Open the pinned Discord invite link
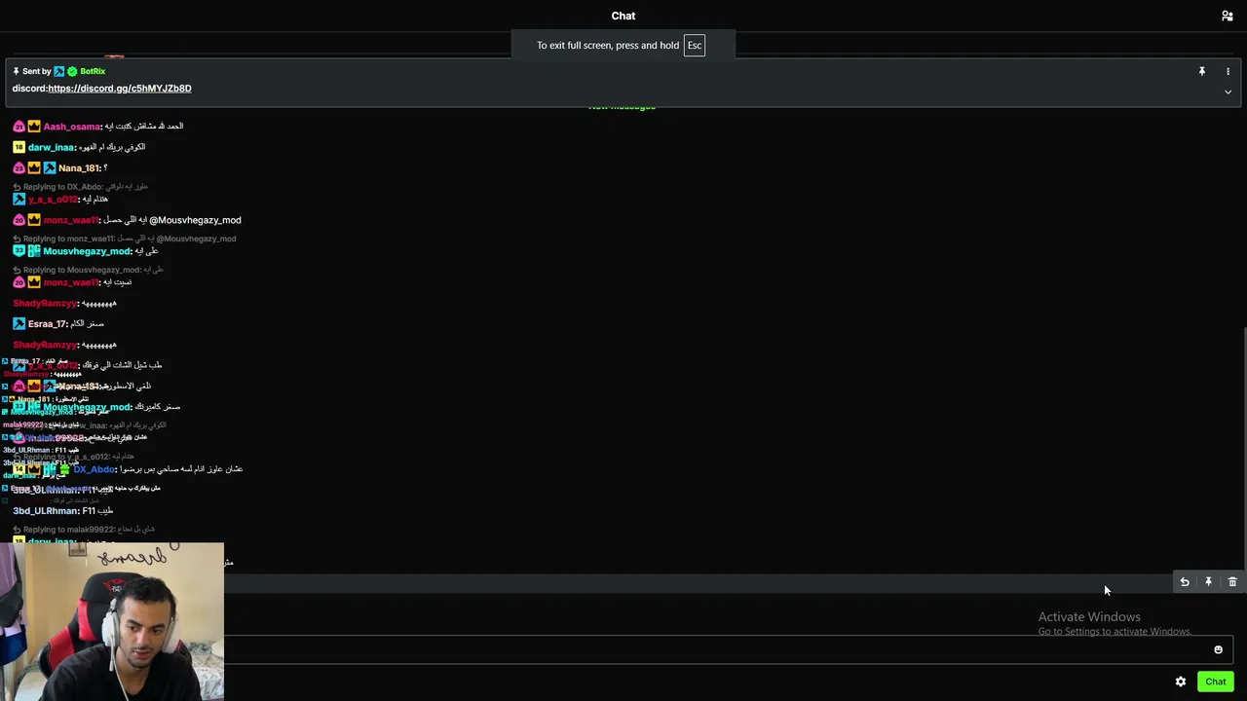The height and width of the screenshot is (701, 1247). tap(120, 89)
